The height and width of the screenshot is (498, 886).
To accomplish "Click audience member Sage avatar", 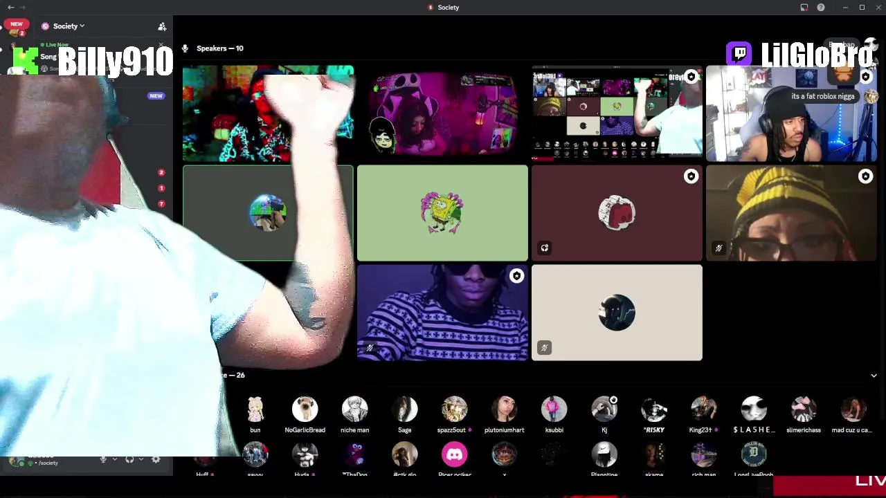I will 405,409.
